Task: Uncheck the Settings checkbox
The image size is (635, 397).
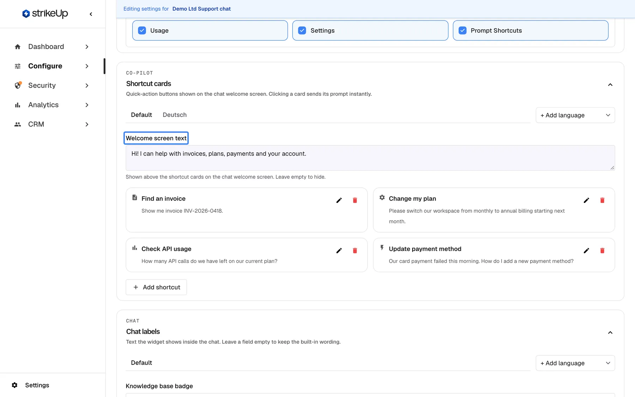Action: pyautogui.click(x=302, y=30)
